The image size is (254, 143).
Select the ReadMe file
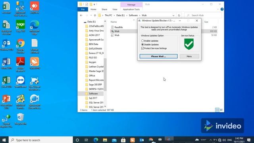click(118, 27)
